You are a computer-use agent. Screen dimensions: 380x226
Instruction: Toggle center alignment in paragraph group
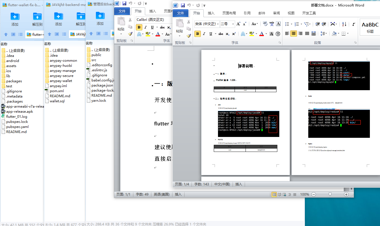pyautogui.click(x=294, y=34)
